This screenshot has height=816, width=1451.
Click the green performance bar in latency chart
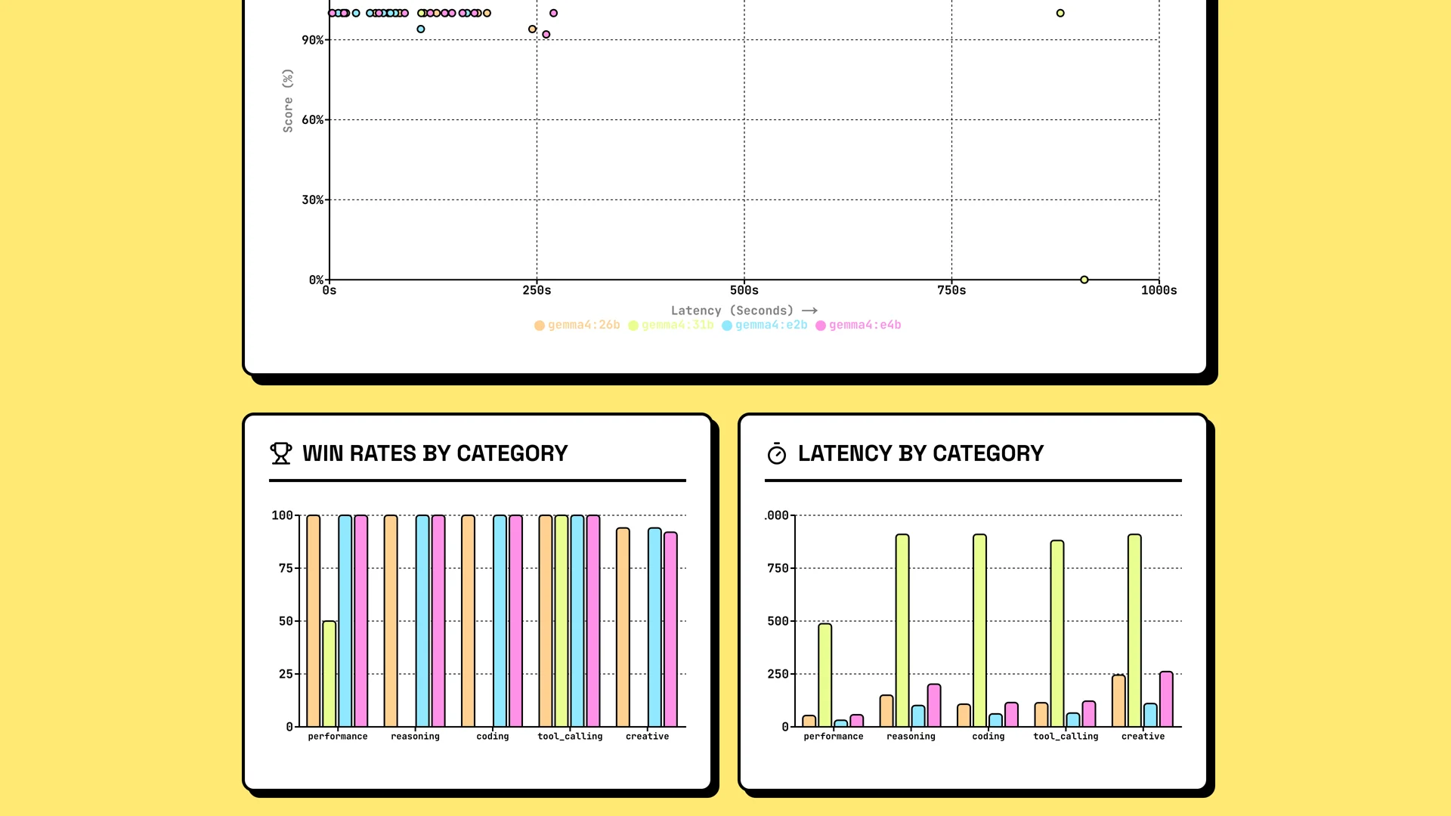tap(825, 675)
